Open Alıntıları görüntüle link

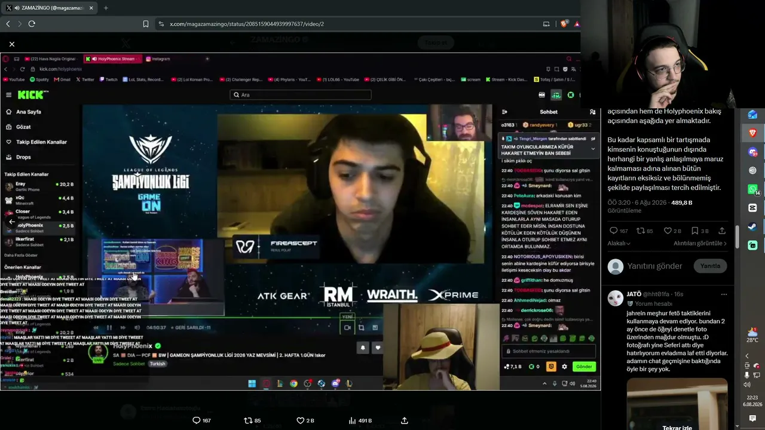coord(700,244)
